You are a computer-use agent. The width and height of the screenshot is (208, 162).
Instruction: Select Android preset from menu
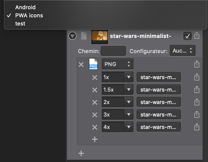point(25,7)
